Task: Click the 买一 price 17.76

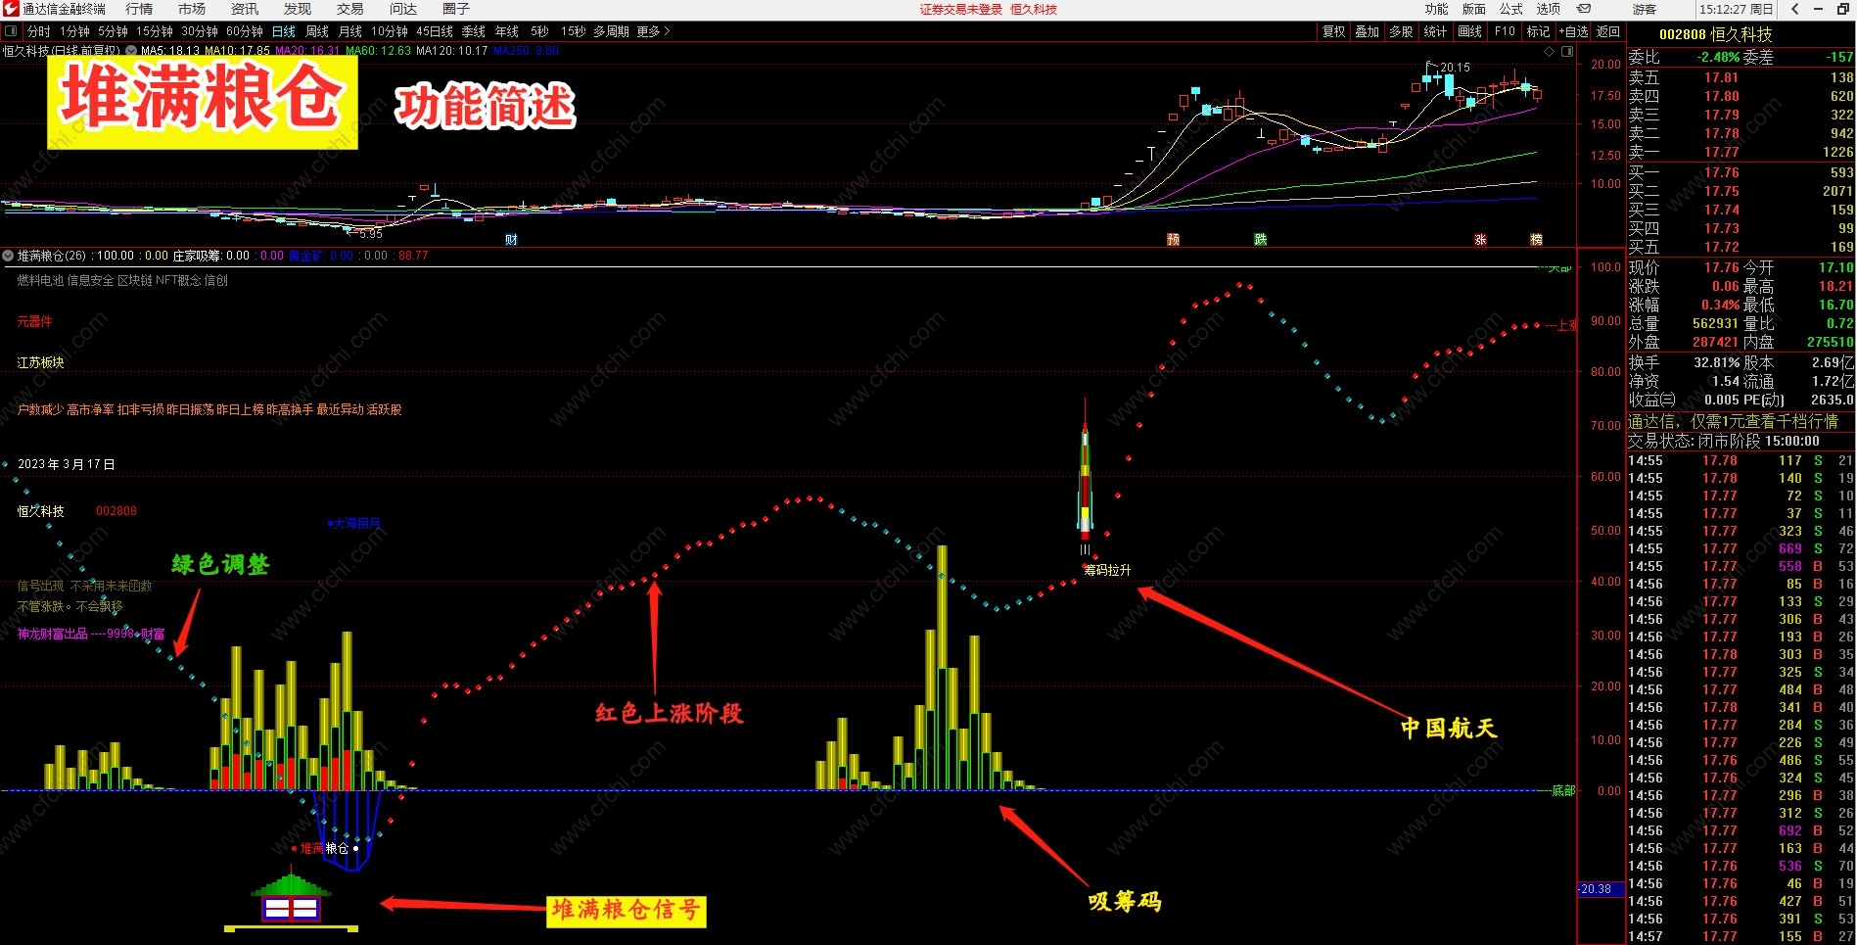Action: 1721,172
